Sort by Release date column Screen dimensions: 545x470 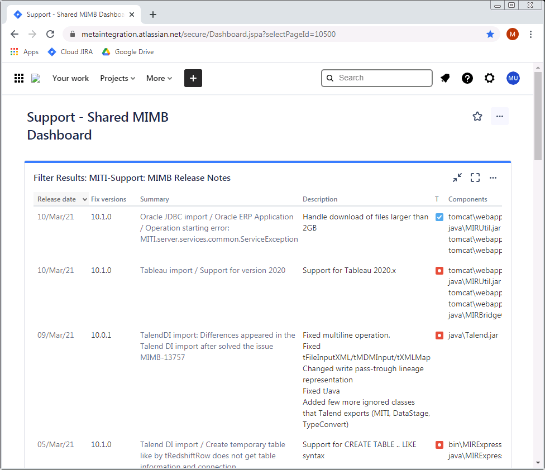61,199
